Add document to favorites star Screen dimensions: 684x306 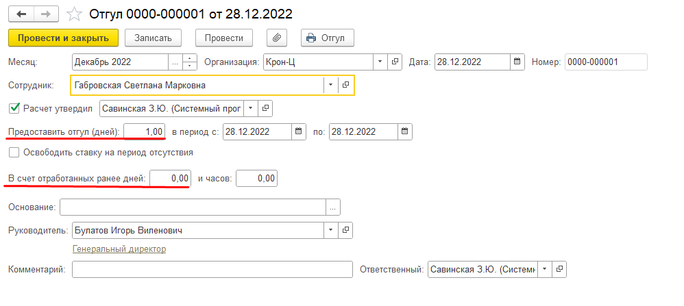click(x=75, y=13)
